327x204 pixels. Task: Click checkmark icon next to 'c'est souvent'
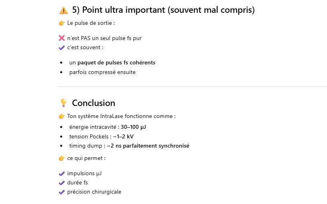pyautogui.click(x=62, y=48)
